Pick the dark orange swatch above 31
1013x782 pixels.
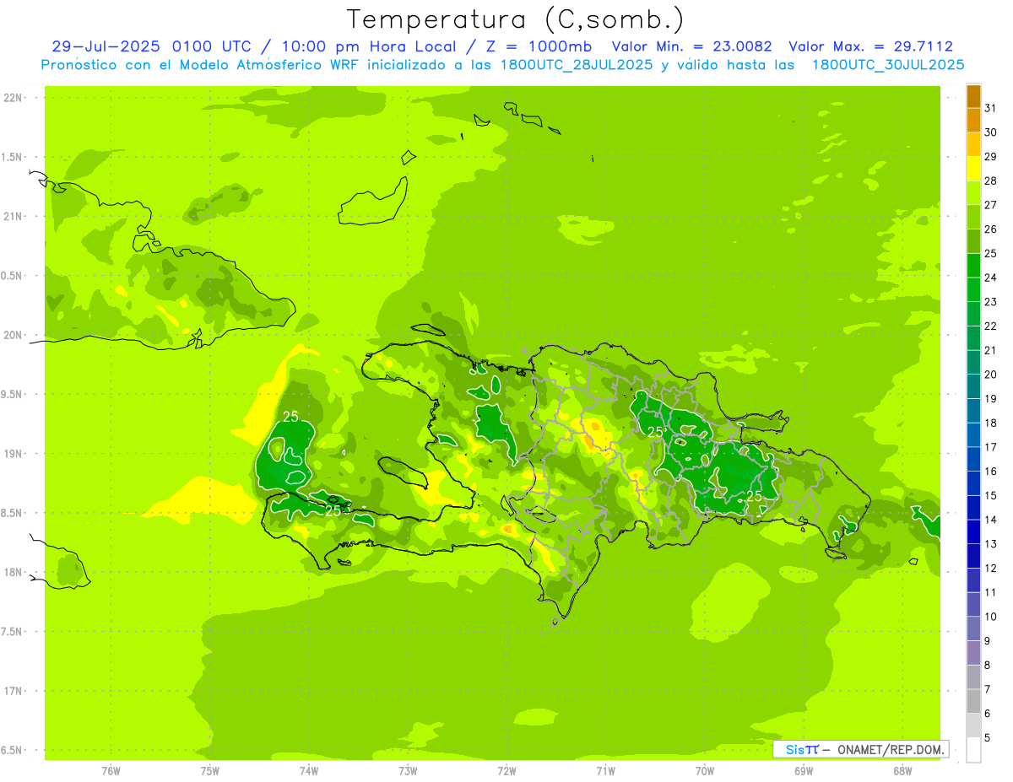click(973, 96)
